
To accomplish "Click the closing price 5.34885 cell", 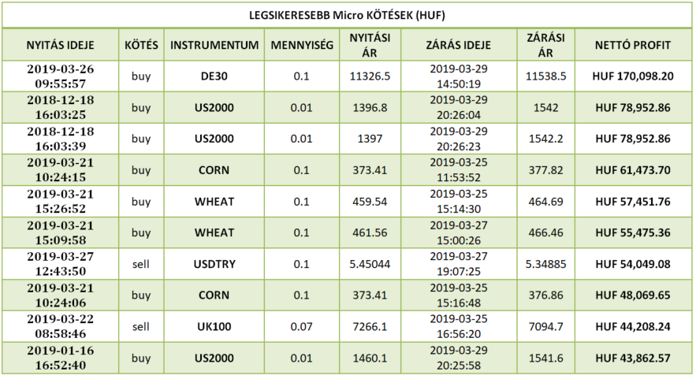I will (545, 264).
